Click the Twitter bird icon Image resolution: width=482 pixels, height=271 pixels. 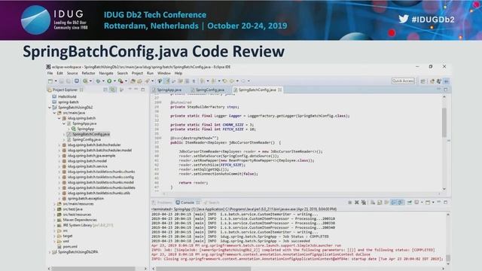(404, 19)
